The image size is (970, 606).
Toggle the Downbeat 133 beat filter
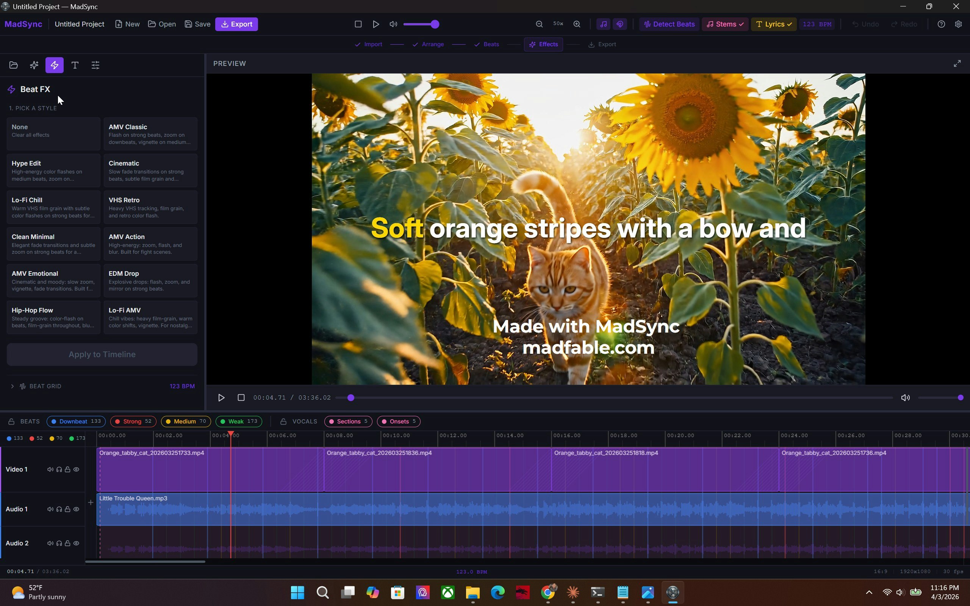76,421
